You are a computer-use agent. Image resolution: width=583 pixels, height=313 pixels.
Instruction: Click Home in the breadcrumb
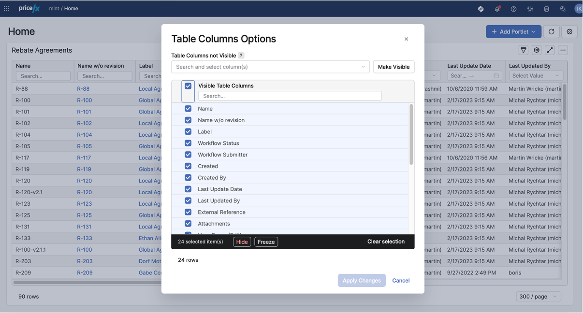[x=71, y=9]
